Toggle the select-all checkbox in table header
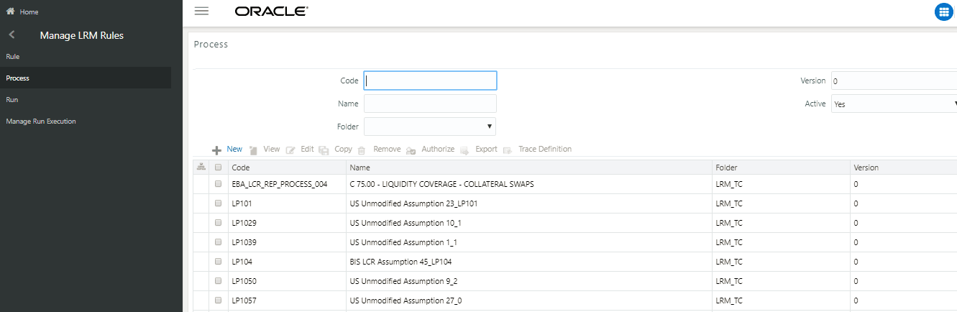The width and height of the screenshot is (957, 312). (x=219, y=167)
